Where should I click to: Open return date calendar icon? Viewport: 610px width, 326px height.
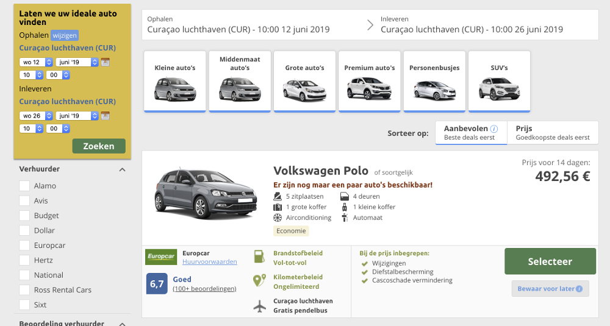[x=106, y=115]
